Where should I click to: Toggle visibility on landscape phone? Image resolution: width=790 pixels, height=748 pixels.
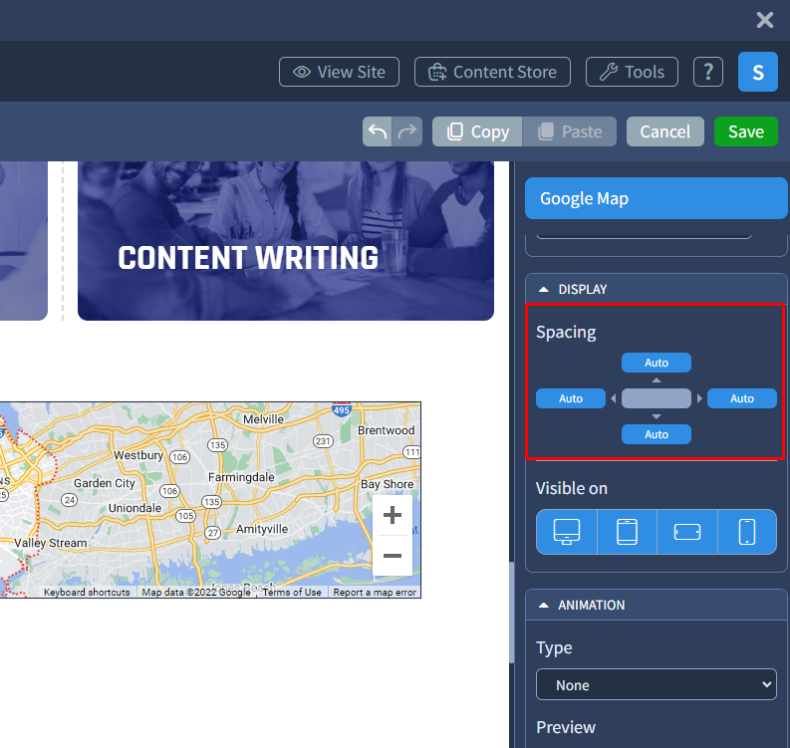[x=686, y=532]
